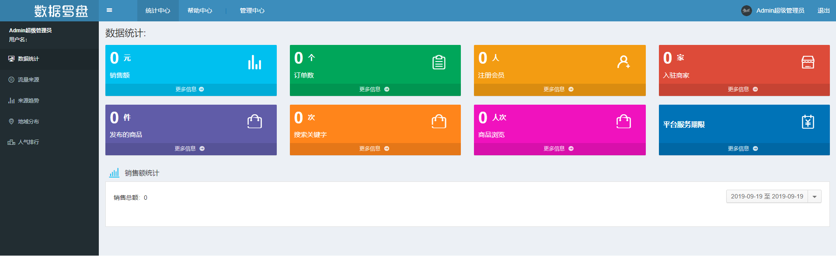This screenshot has width=836, height=256.
Task: Click the 注册会员 card label
Action: (491, 75)
